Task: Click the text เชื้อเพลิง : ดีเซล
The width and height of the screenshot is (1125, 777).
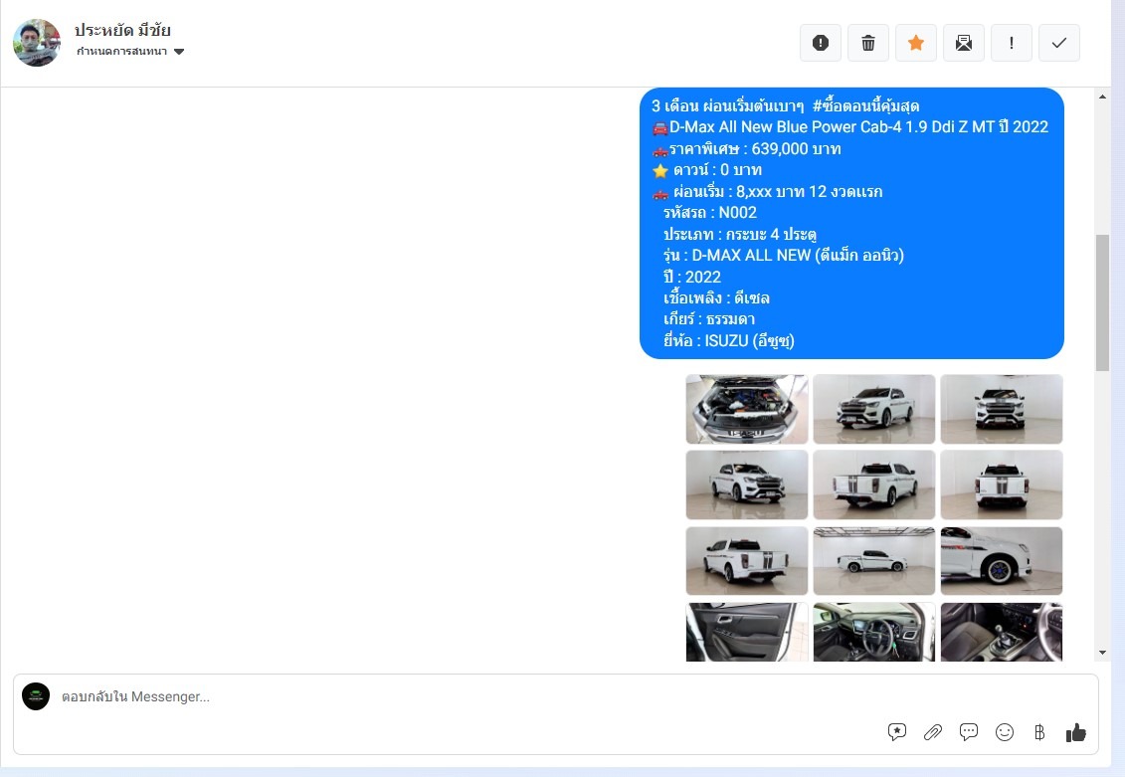Action: (716, 297)
